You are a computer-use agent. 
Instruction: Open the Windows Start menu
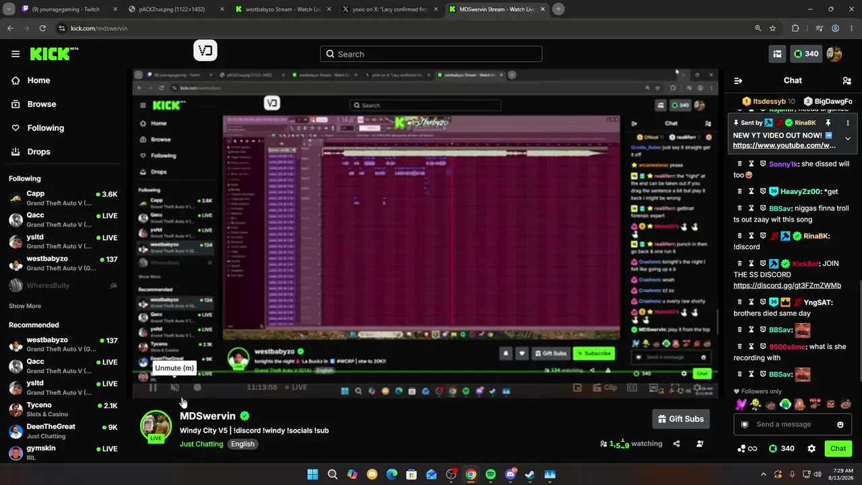[312, 475]
